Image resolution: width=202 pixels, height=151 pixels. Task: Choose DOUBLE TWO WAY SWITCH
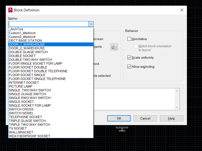click(x=51, y=60)
